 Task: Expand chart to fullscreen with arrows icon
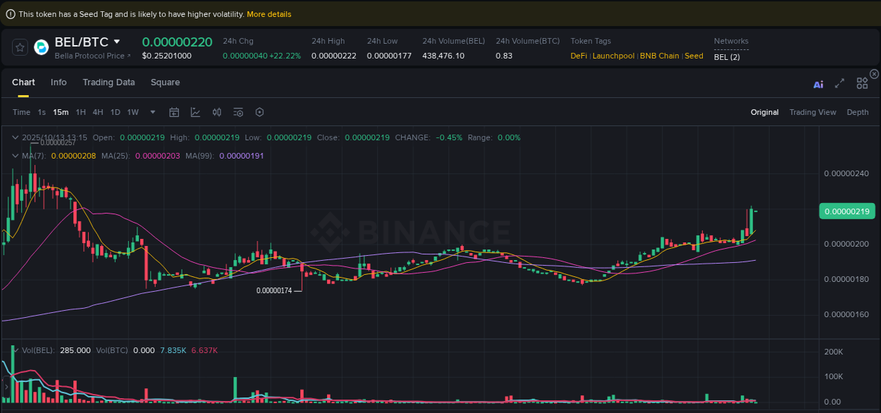[839, 82]
